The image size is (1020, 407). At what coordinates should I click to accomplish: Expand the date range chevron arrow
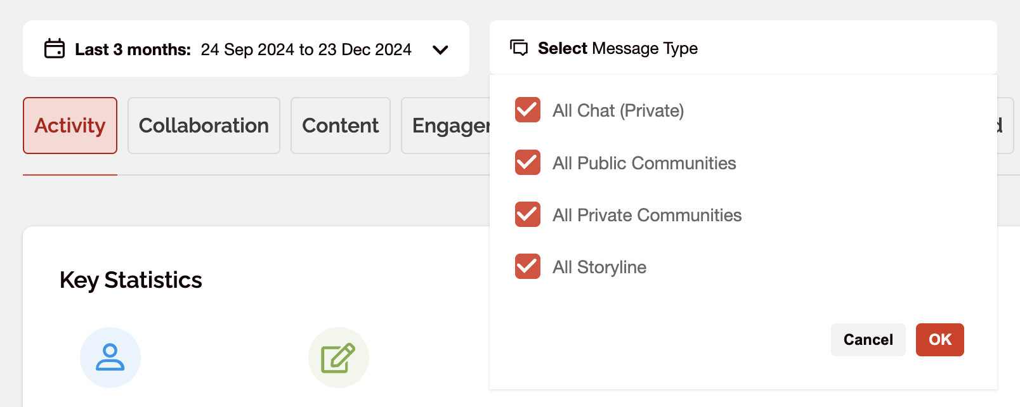pyautogui.click(x=440, y=49)
